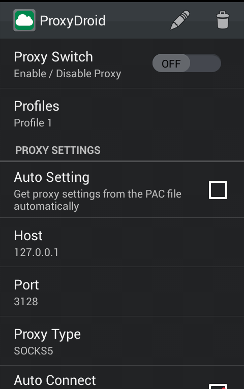The height and width of the screenshot is (389, 244).
Task: Tap the ProxyDroid cloud app icon
Action: (x=24, y=20)
